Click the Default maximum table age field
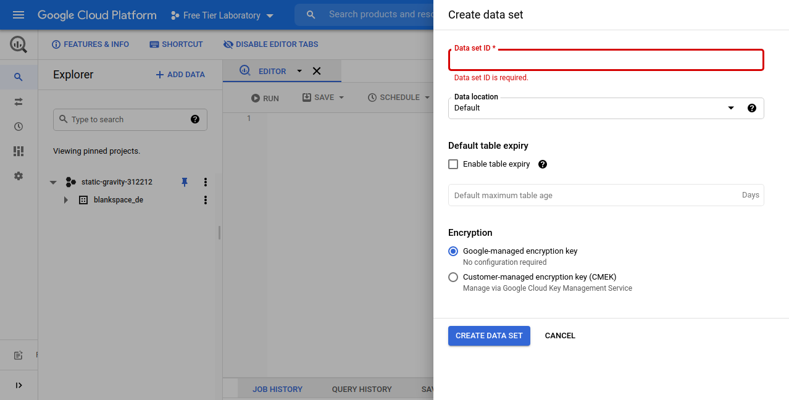 606,195
